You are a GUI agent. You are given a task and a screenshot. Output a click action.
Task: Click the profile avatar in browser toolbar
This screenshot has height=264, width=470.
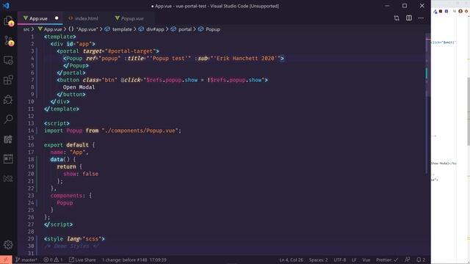point(460,11)
